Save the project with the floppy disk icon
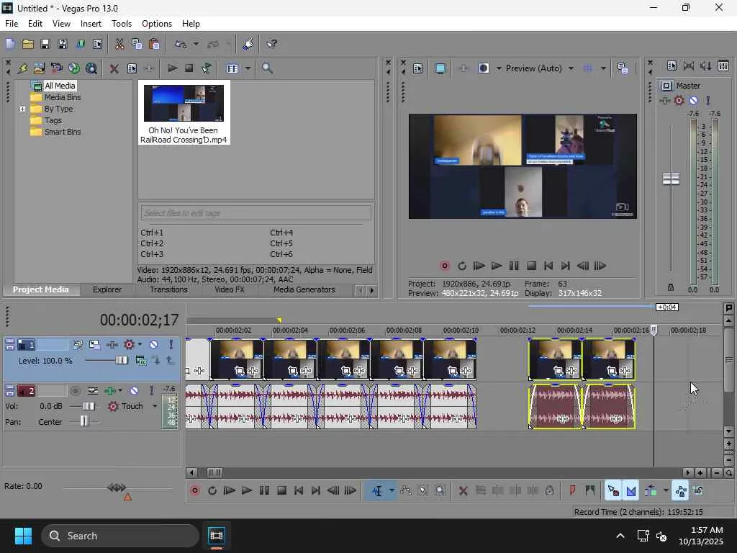 [x=45, y=44]
